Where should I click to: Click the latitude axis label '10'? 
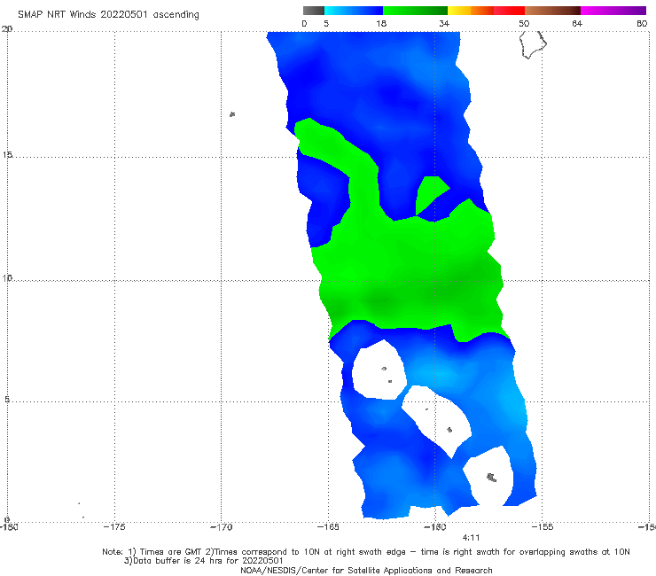point(7,278)
